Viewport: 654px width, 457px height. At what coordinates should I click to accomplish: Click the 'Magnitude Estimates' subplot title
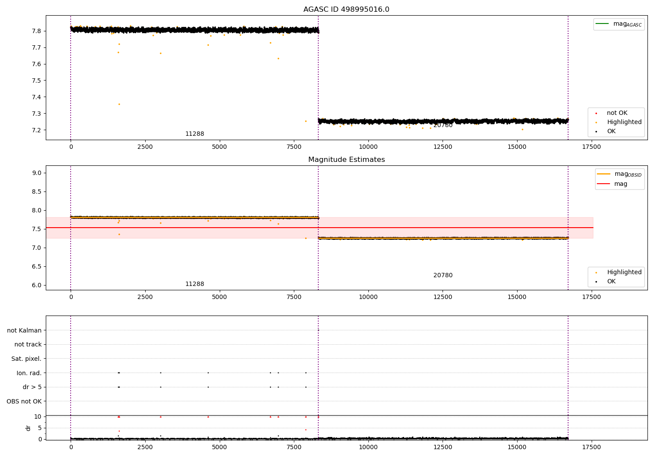click(346, 160)
